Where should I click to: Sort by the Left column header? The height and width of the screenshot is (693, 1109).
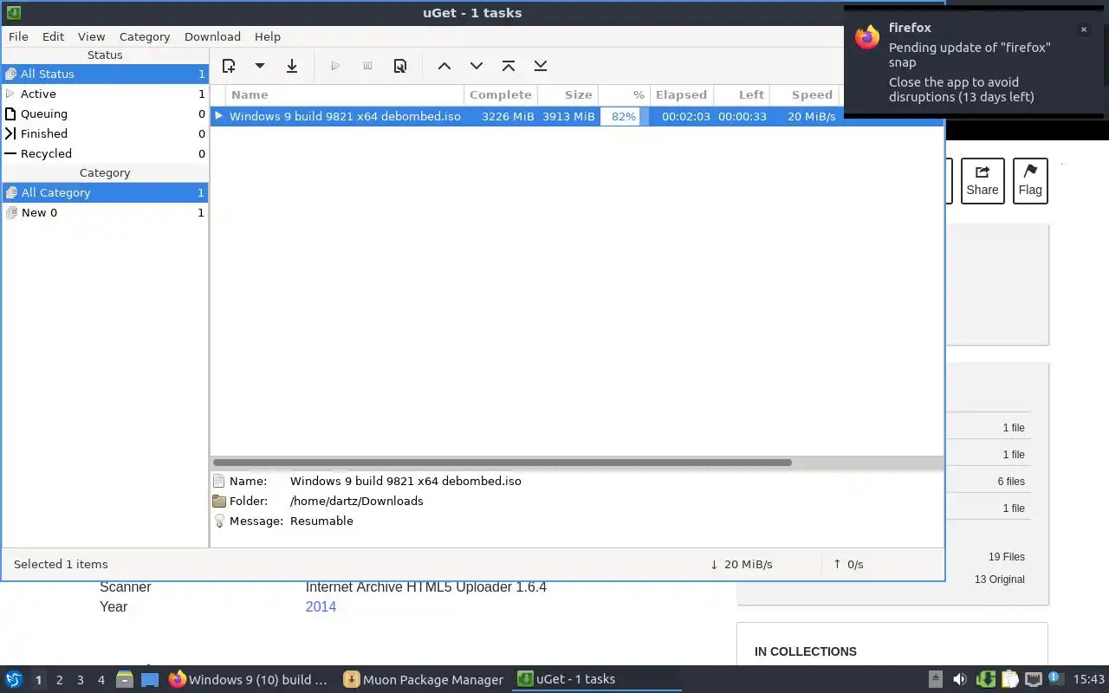coord(741,94)
